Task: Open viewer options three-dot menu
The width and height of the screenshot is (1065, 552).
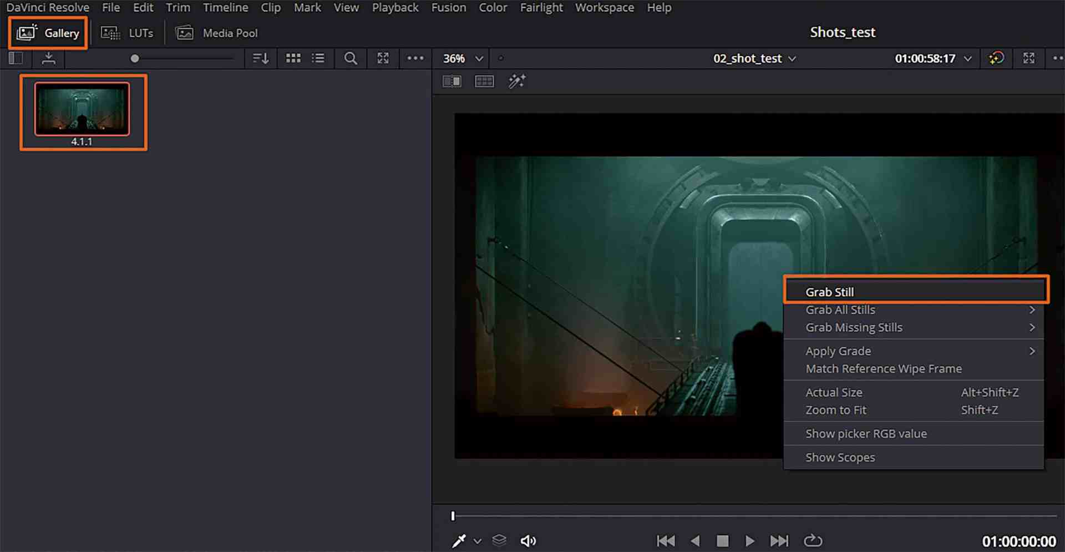Action: point(1058,58)
